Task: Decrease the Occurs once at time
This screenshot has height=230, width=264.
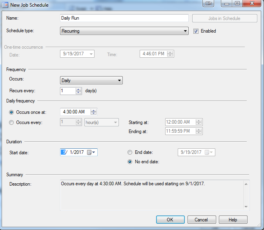Action: point(93,113)
